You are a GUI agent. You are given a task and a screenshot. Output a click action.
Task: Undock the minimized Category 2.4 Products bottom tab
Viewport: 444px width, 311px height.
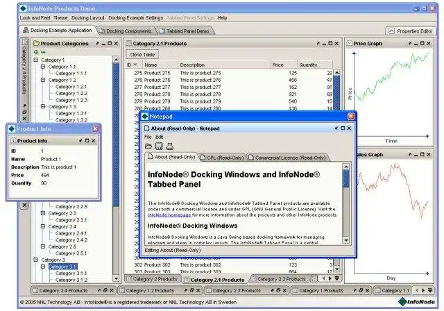coord(99,290)
